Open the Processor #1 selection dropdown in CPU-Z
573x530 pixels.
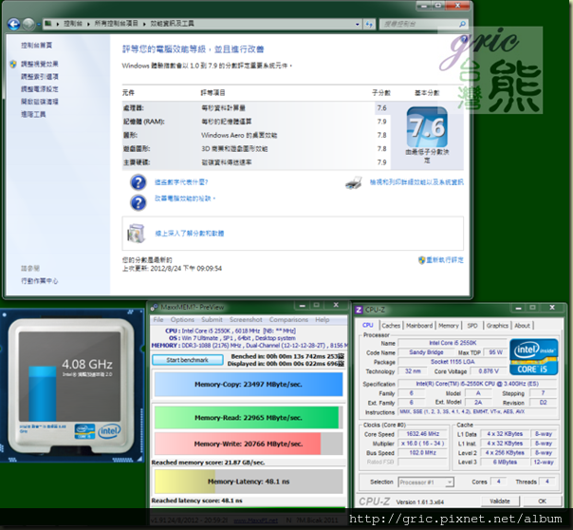(x=426, y=483)
